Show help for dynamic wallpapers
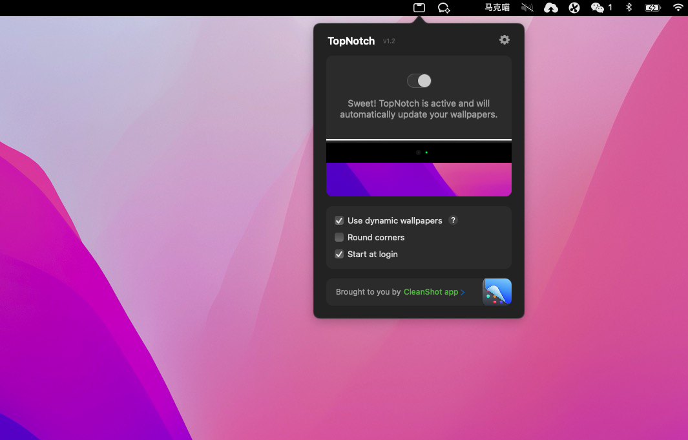 point(453,220)
